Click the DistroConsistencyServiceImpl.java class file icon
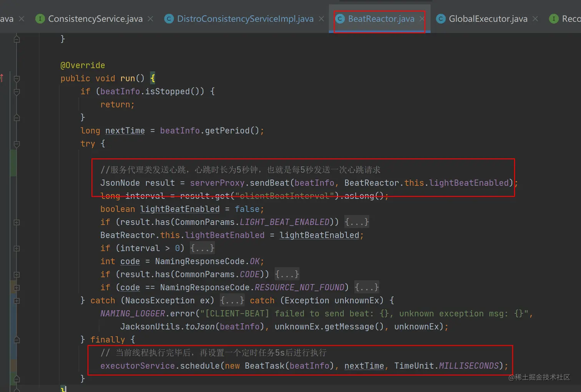This screenshot has width=581, height=392. pos(169,18)
